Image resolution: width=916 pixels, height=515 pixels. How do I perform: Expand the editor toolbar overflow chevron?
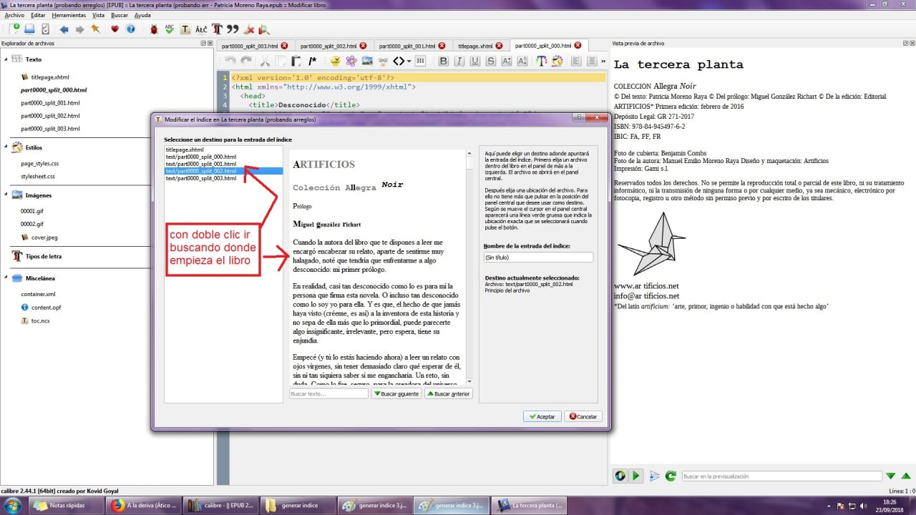[603, 62]
